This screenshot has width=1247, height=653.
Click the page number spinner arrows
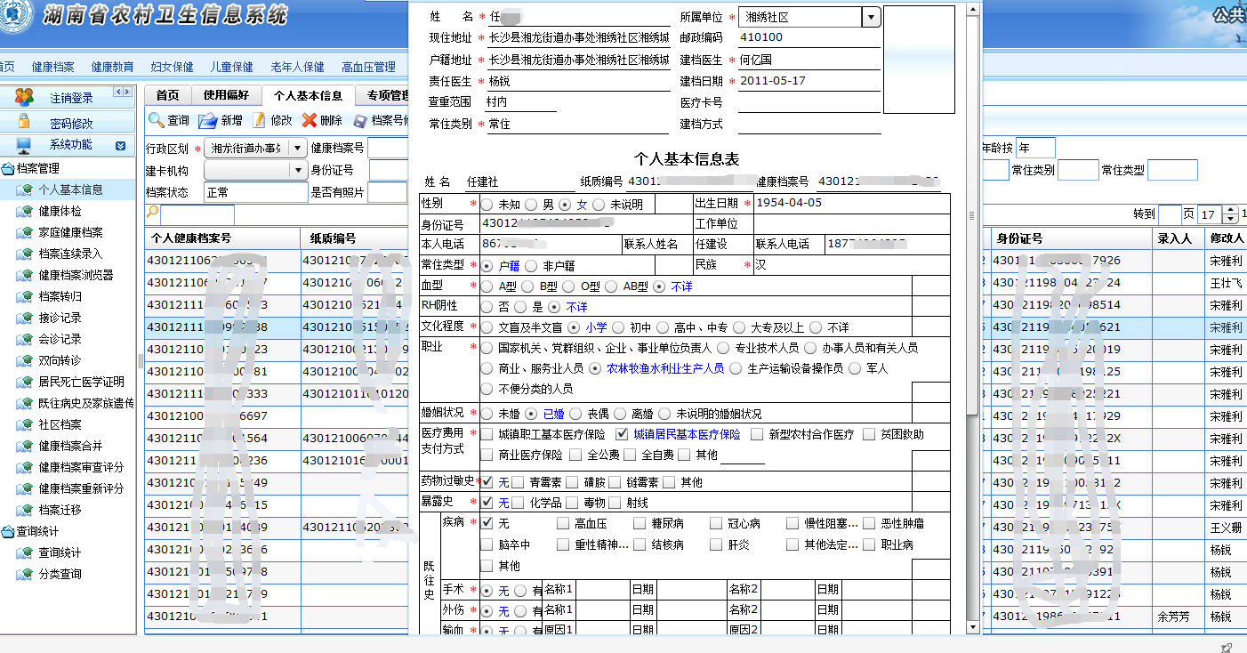(x=1231, y=214)
